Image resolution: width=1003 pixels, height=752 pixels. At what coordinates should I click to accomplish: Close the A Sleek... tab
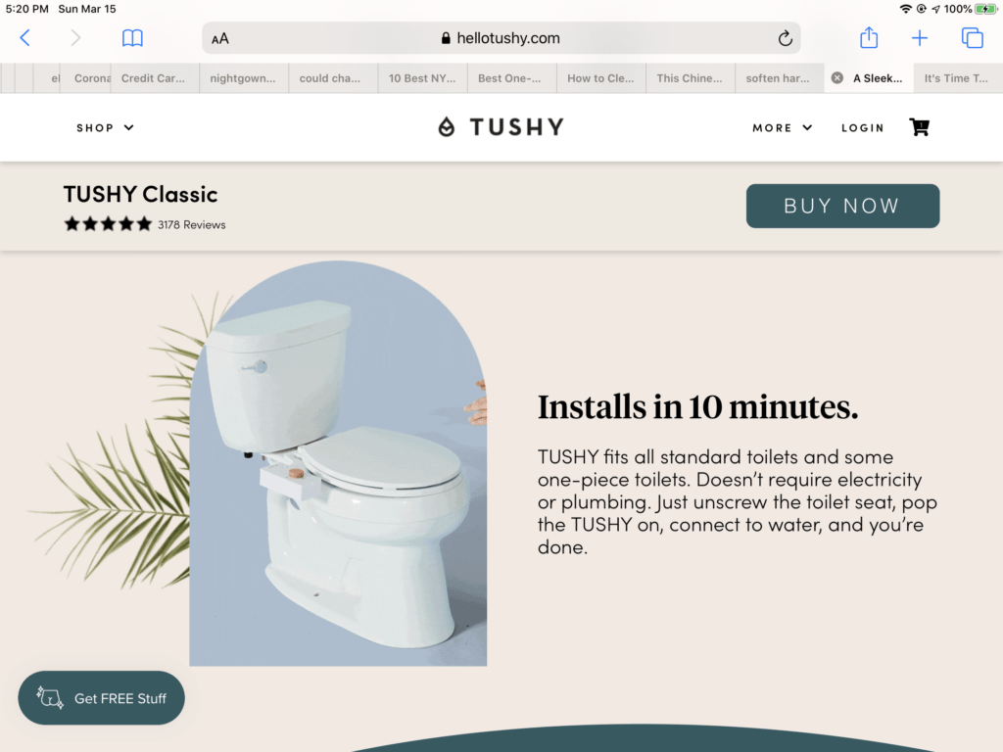point(836,78)
